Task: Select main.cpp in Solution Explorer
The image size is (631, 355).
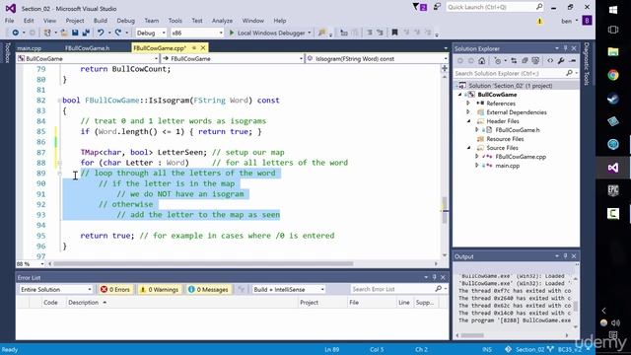Action: [507, 166]
